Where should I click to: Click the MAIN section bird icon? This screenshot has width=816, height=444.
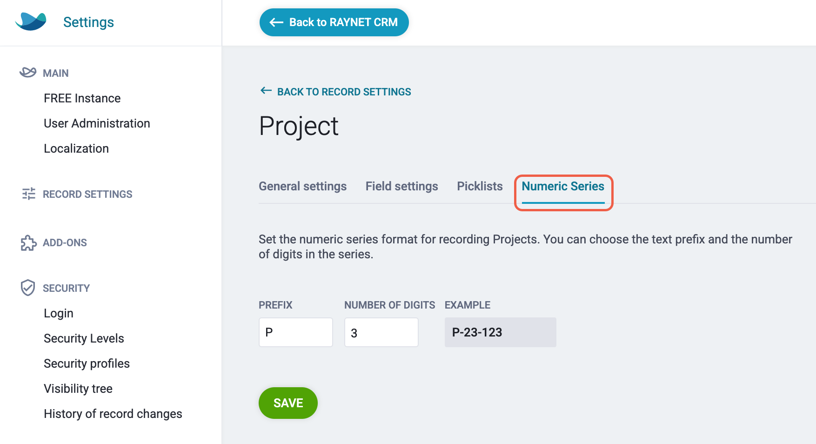pyautogui.click(x=28, y=73)
